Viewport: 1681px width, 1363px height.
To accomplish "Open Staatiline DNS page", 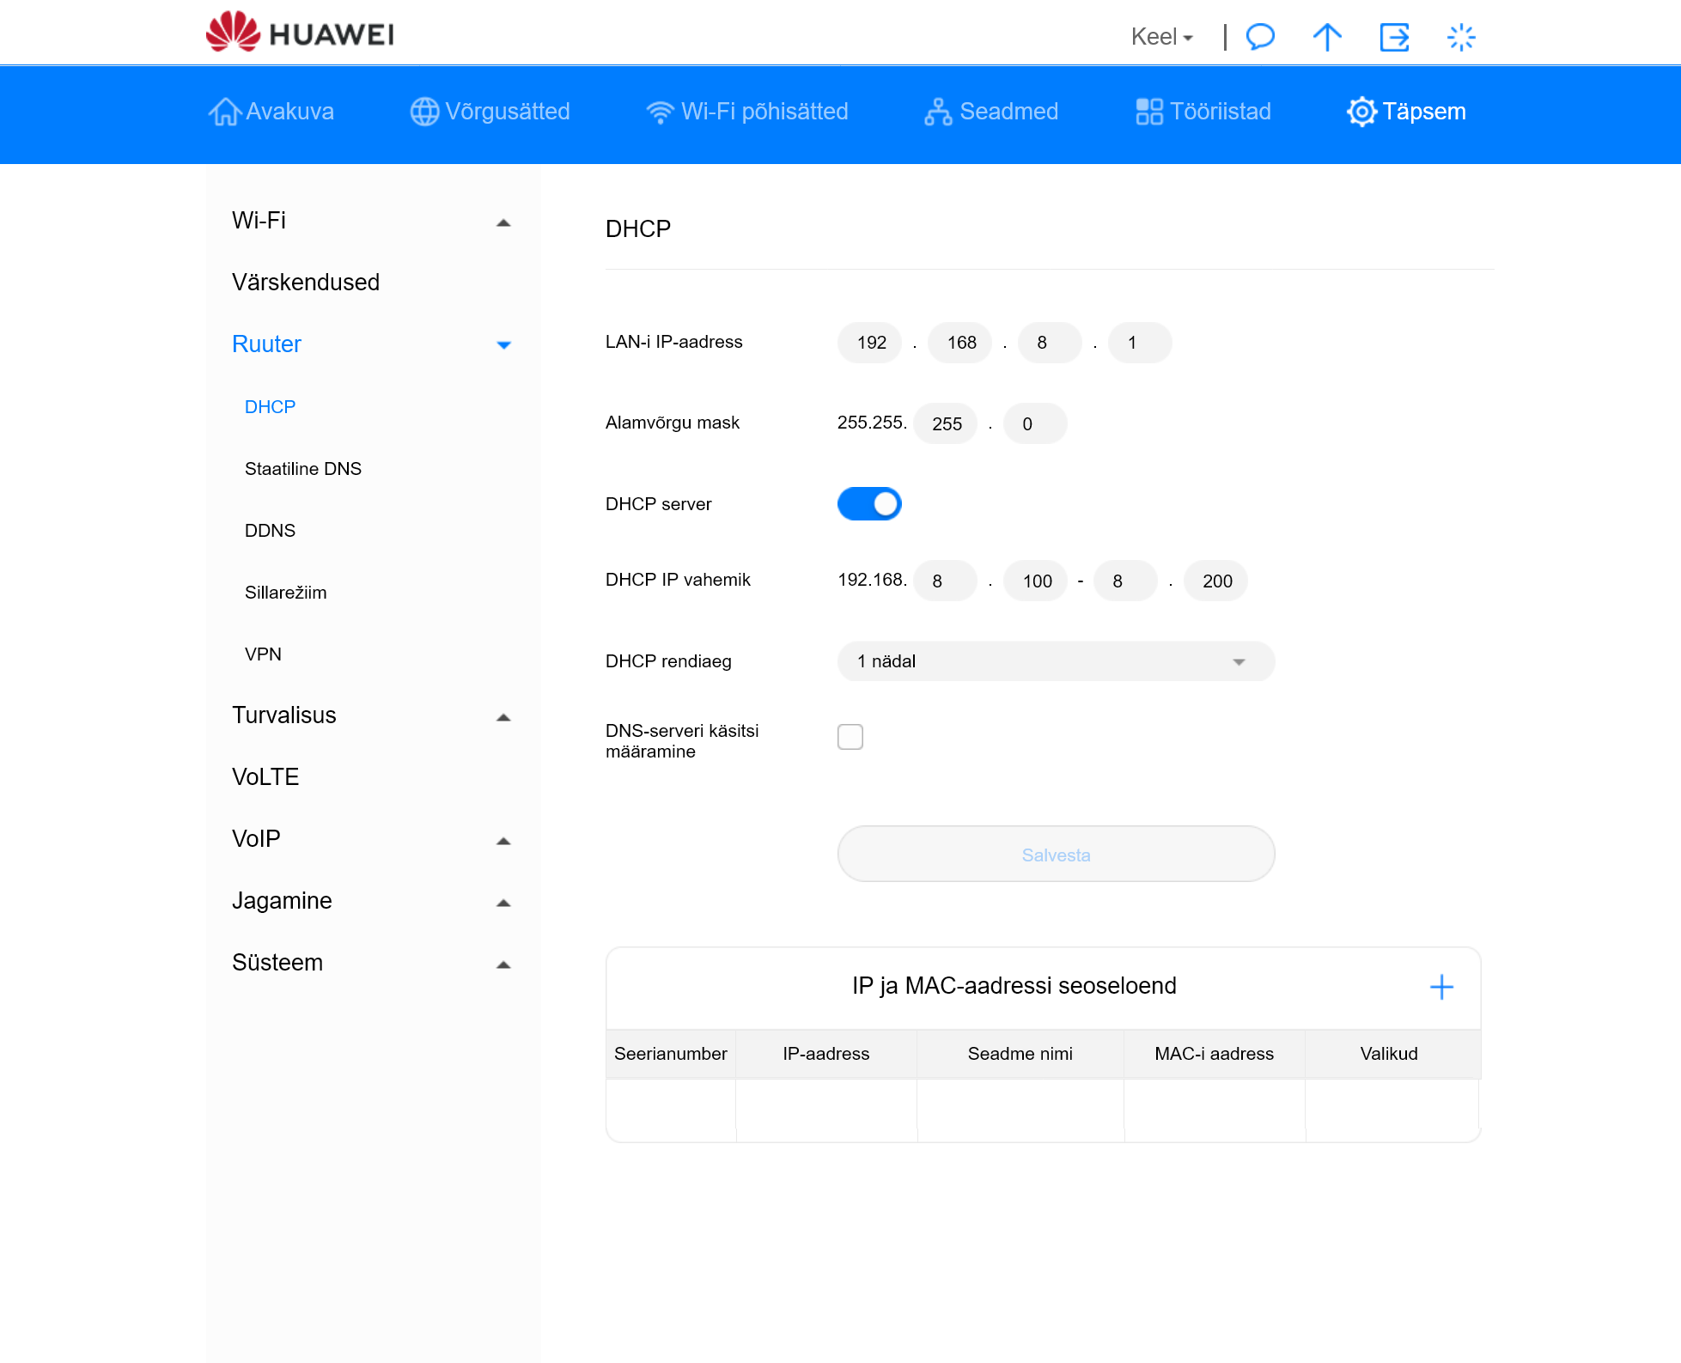I will pos(302,469).
